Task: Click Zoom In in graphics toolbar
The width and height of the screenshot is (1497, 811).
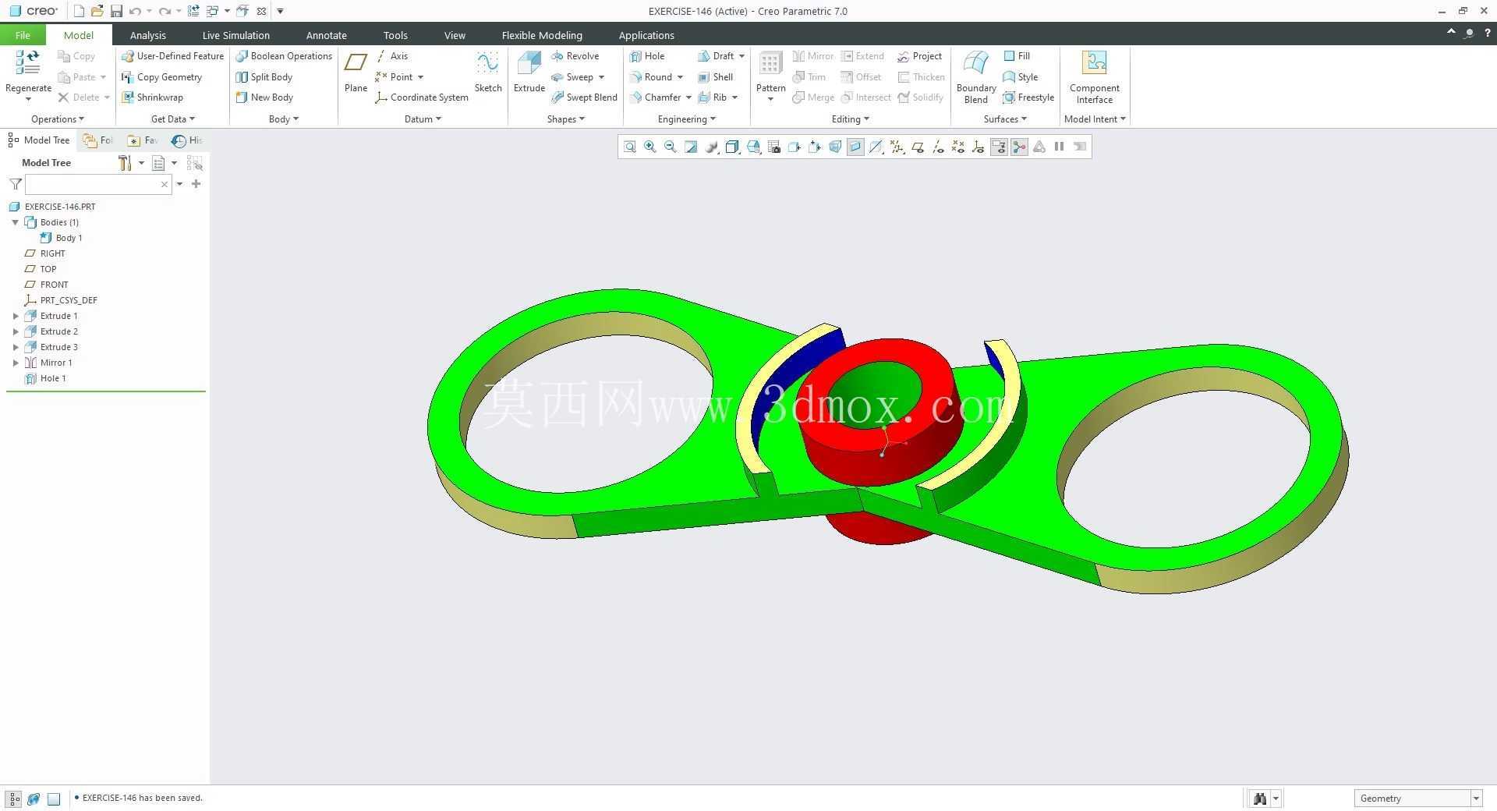Action: (x=649, y=147)
